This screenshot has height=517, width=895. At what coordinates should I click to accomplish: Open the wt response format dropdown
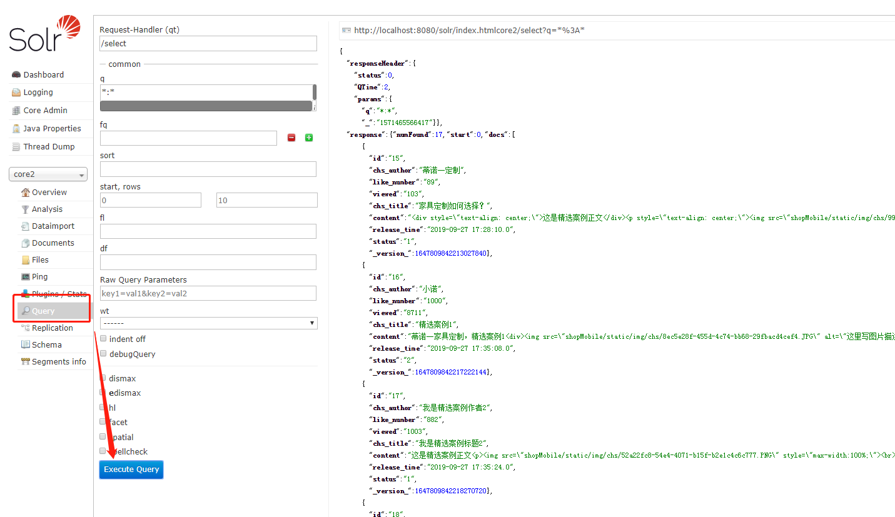[208, 323]
